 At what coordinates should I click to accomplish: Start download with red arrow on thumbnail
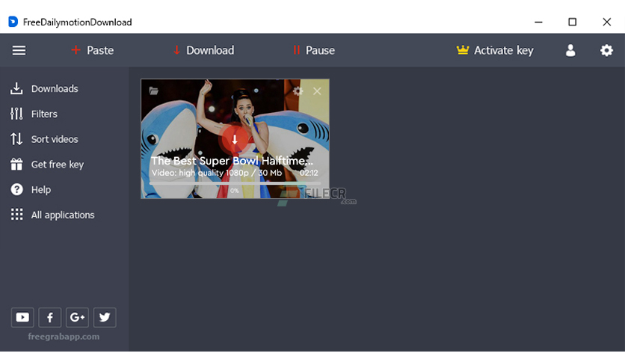click(235, 139)
